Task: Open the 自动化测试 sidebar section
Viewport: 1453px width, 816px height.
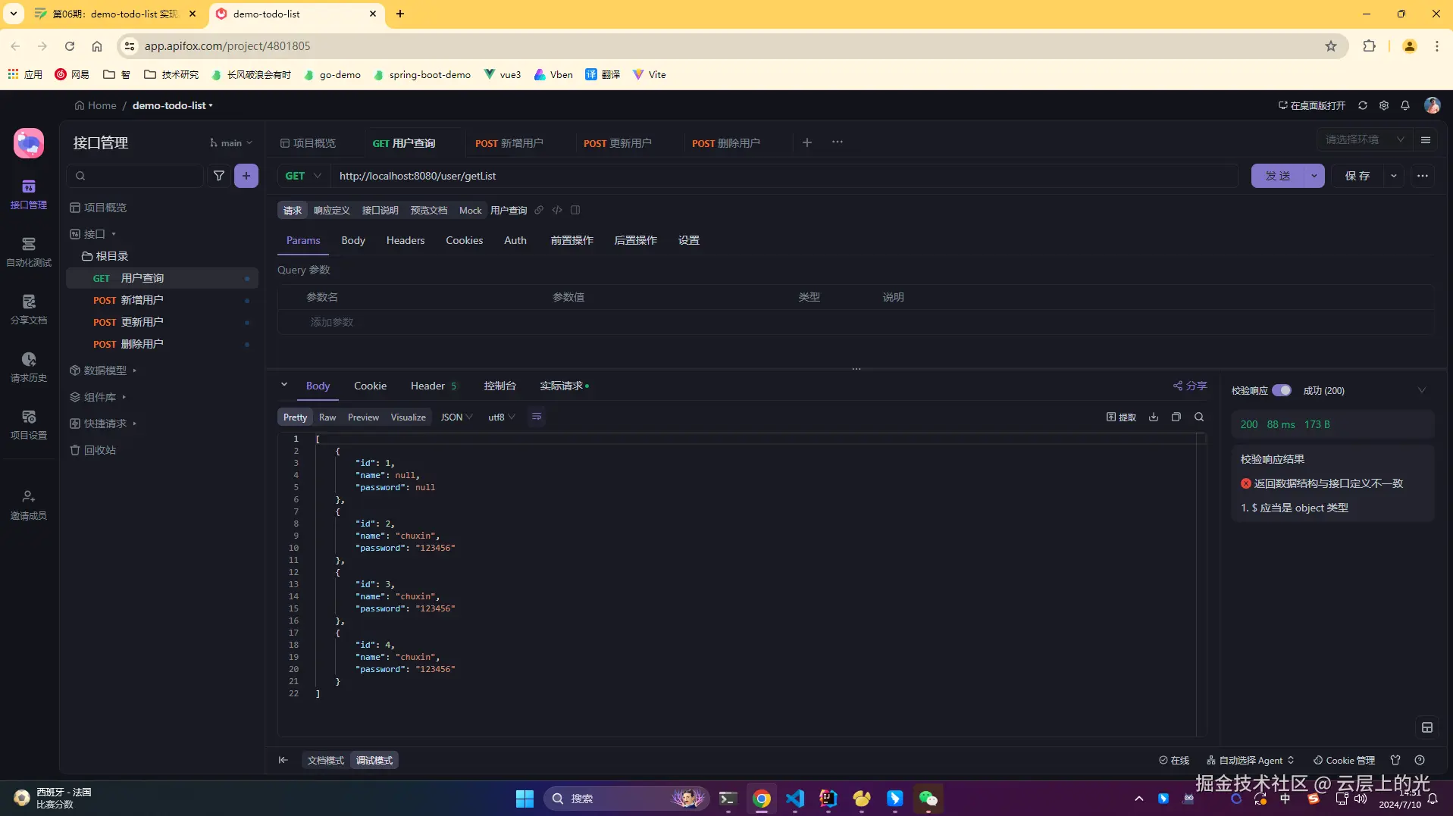Action: (x=29, y=252)
